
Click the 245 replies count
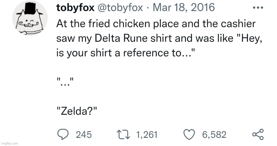[84, 135]
